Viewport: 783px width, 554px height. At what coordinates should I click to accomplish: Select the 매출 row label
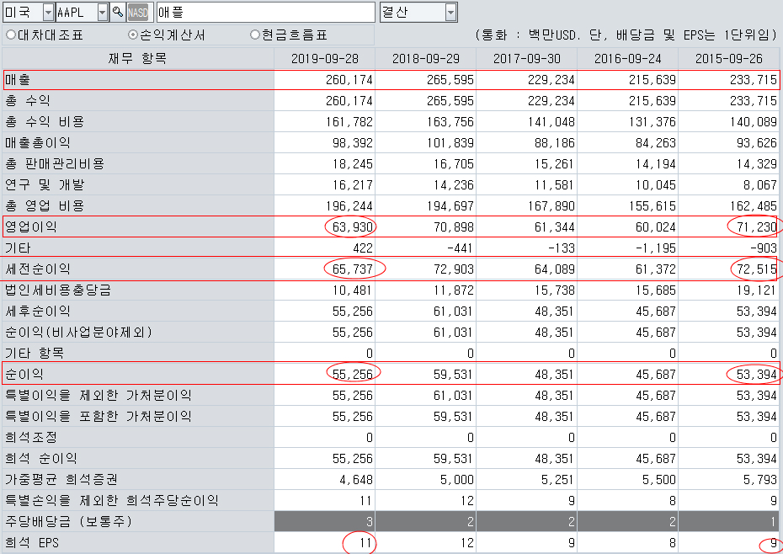pos(19,79)
